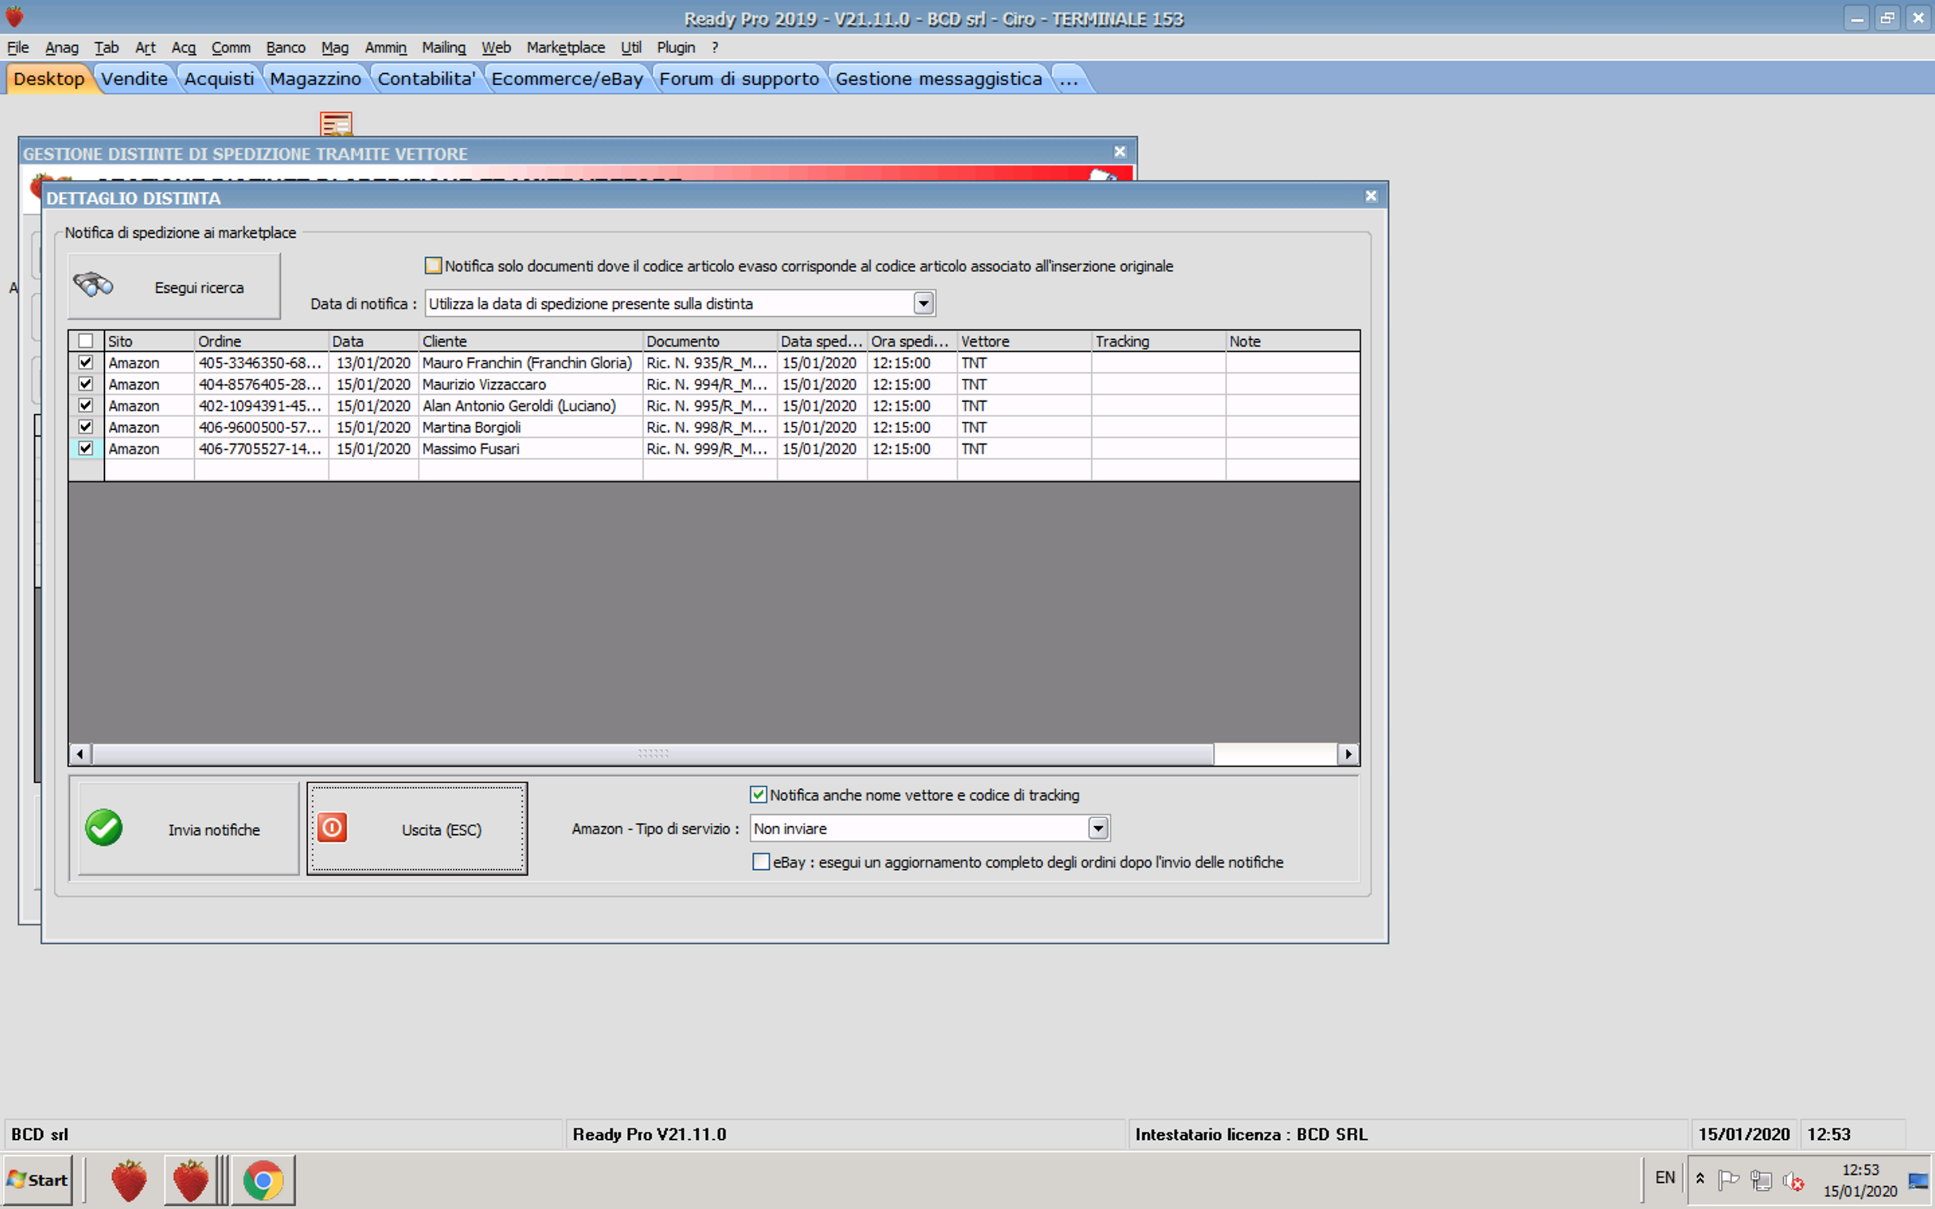Open the Banco menu

coord(286,48)
